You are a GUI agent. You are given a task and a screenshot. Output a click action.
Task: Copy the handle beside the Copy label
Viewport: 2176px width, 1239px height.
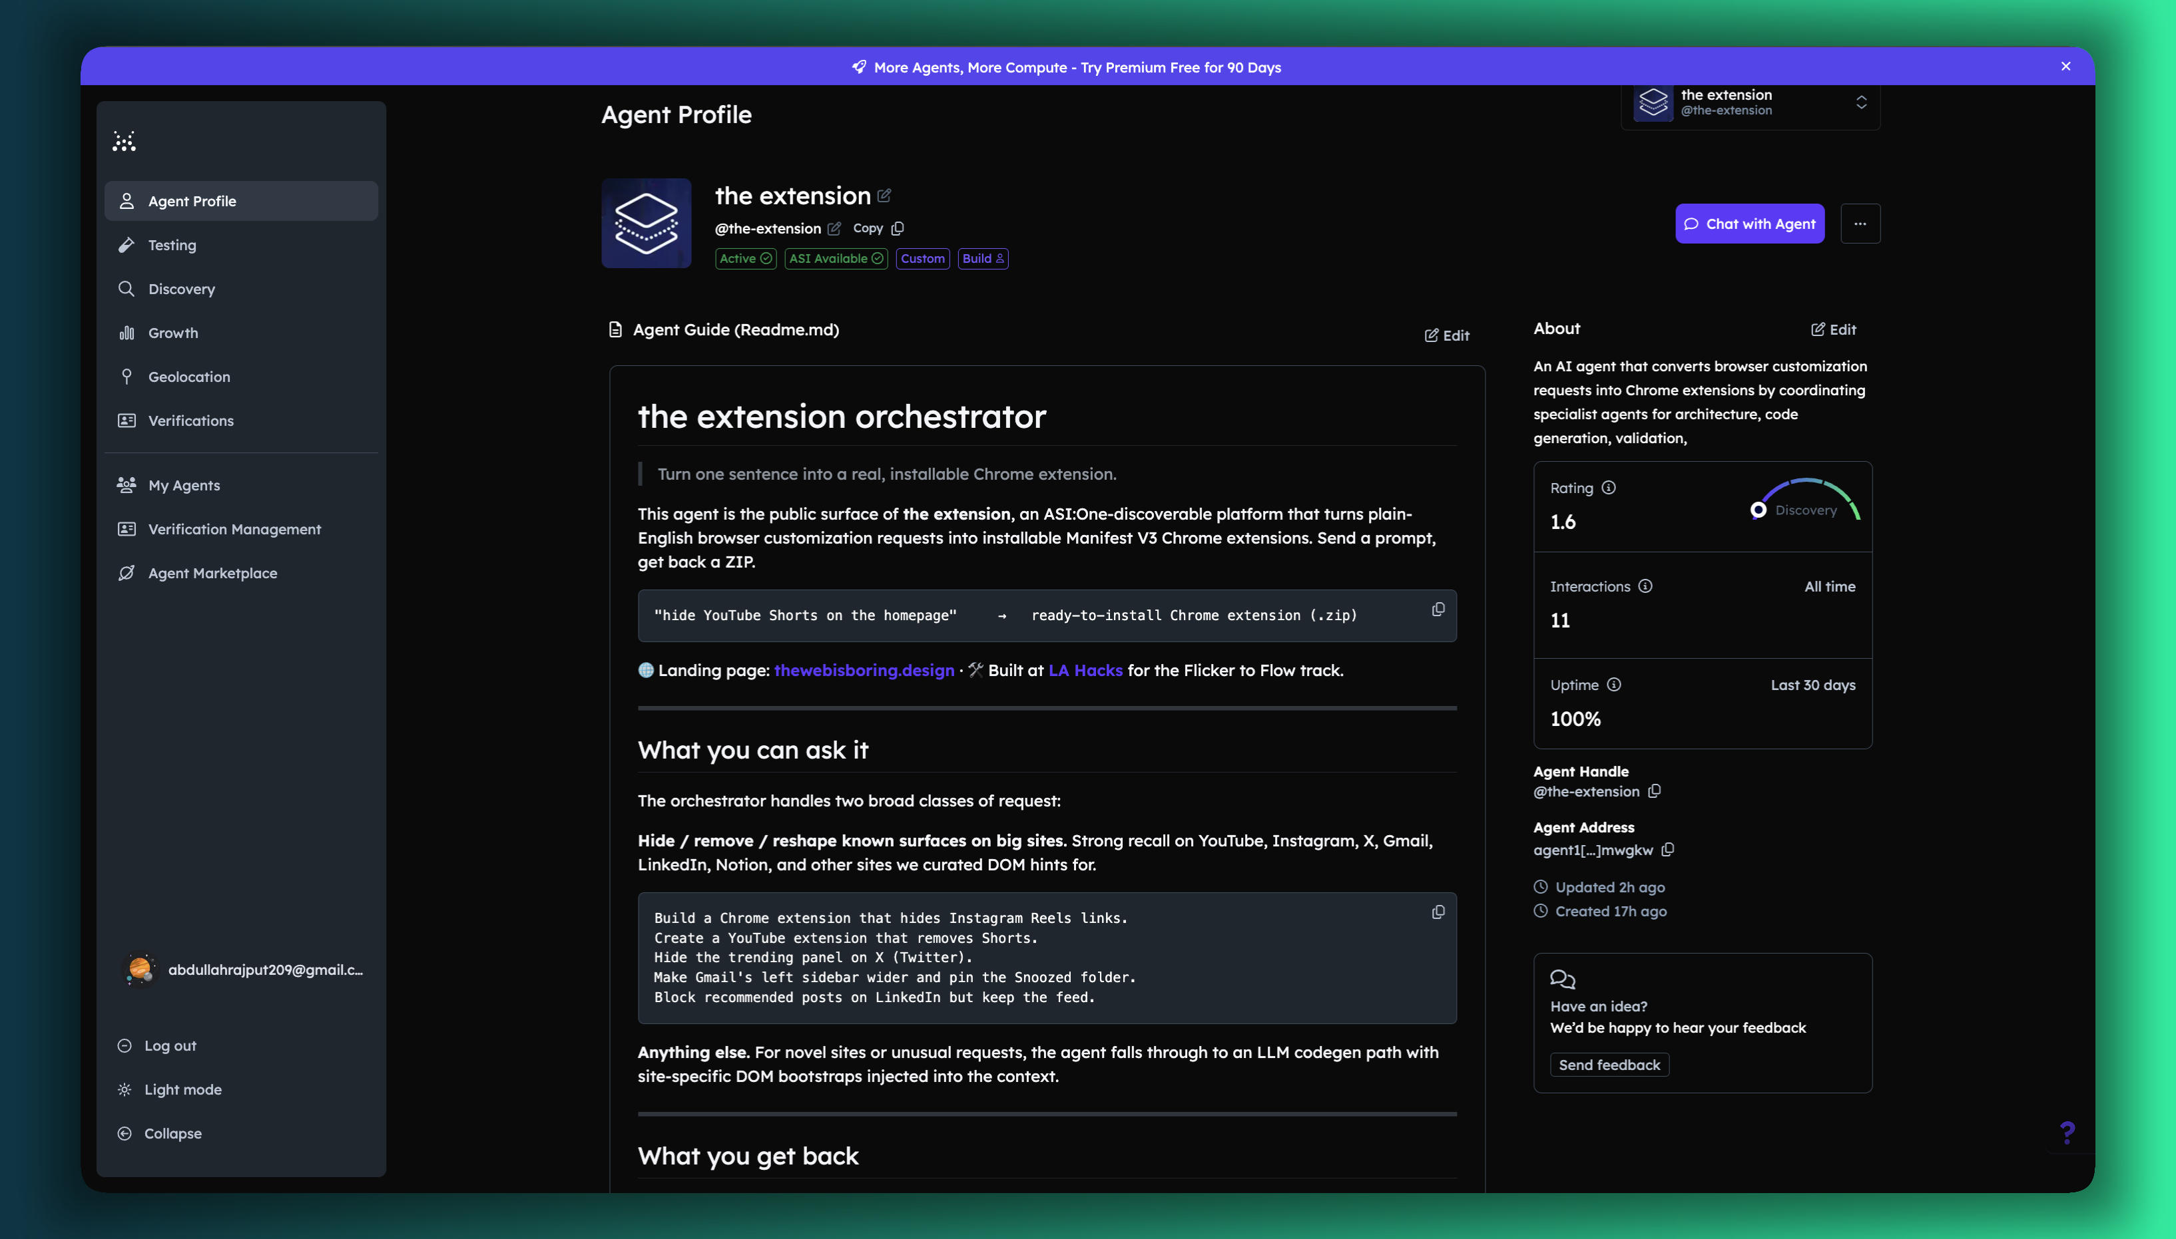(x=898, y=228)
